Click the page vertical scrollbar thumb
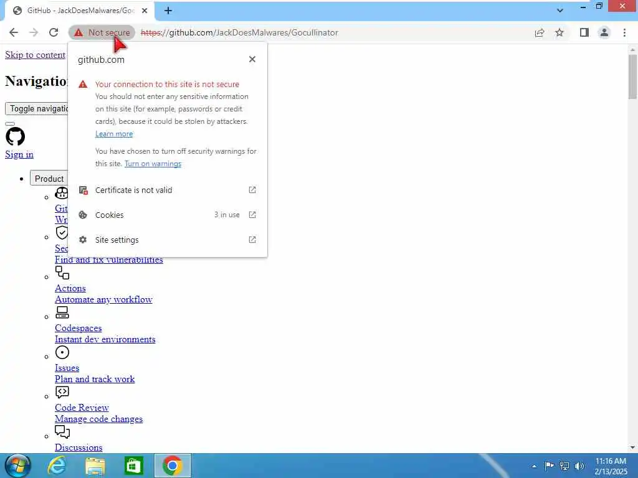This screenshot has width=638, height=478. [632, 77]
